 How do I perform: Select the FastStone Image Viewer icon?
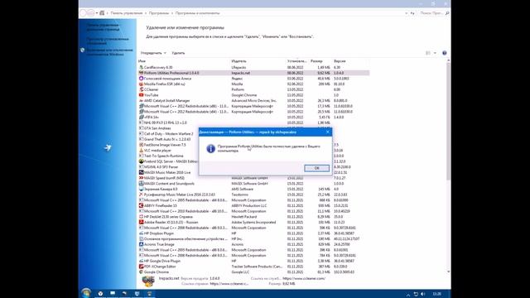click(x=141, y=145)
